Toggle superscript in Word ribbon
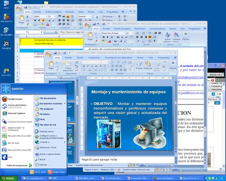Screen dimensions: 226x181 pos(126,37)
